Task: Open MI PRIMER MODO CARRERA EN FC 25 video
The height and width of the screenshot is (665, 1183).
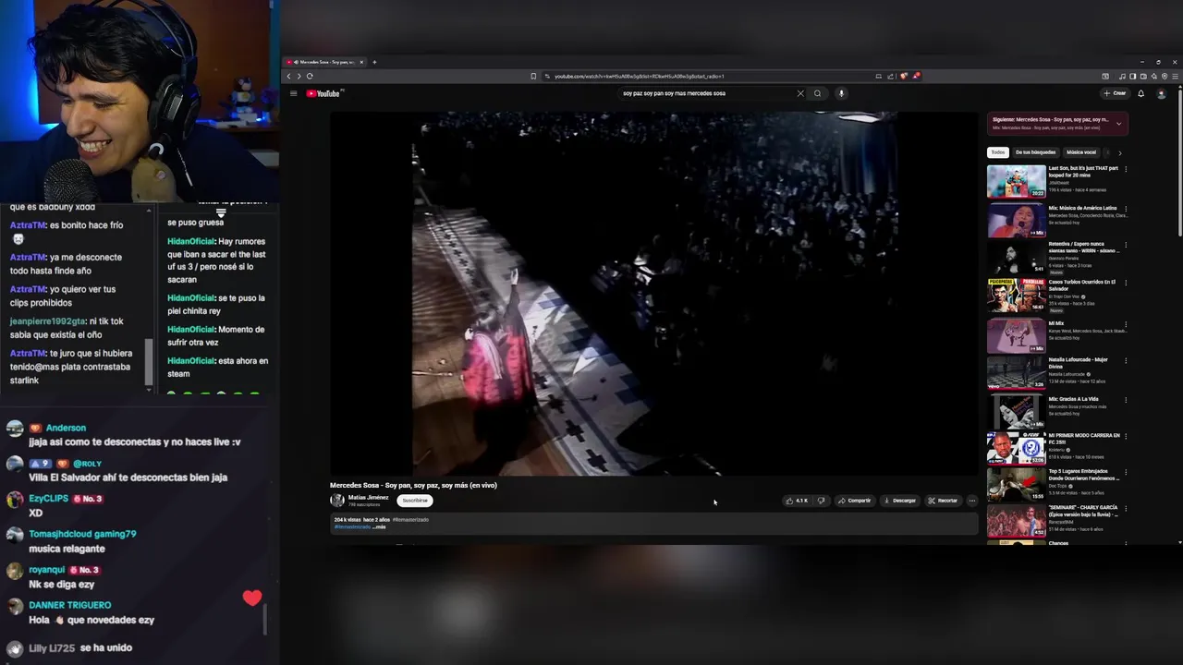Action: pyautogui.click(x=1016, y=448)
